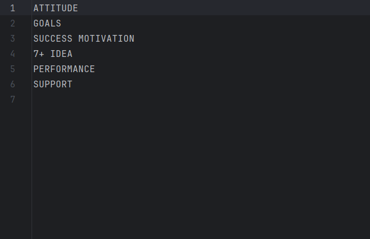Click the empty line 7 in editor
Screen dimensions: 370x239
pyautogui.click(x=201, y=99)
